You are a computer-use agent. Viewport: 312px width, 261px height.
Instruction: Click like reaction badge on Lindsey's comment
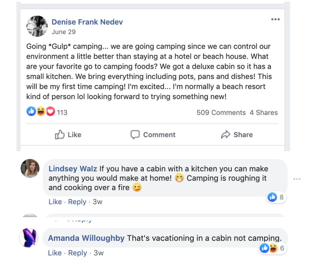tap(272, 197)
